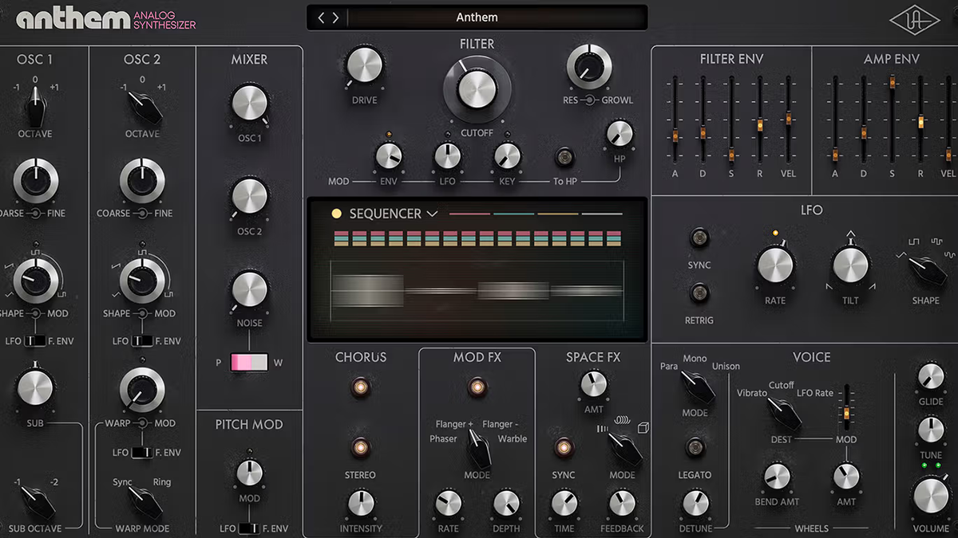This screenshot has height=538, width=958.
Task: Click the RES/GROWL resonance knob
Action: (x=589, y=68)
